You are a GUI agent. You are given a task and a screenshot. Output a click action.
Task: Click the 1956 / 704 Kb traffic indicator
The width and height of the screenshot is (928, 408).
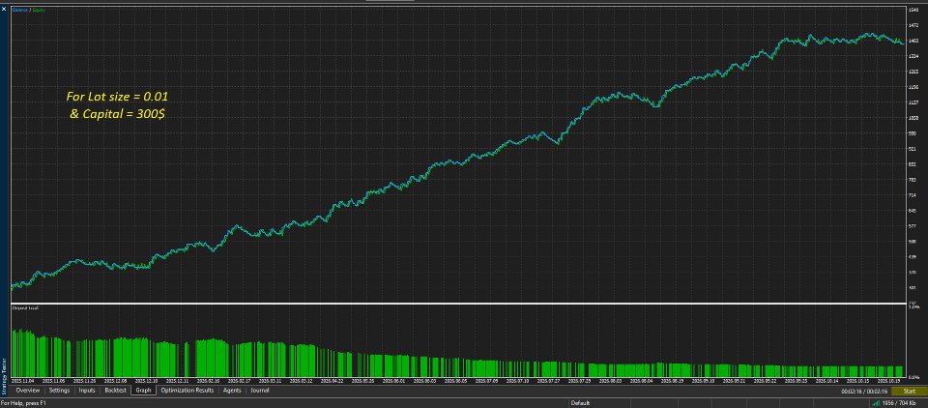click(x=898, y=403)
